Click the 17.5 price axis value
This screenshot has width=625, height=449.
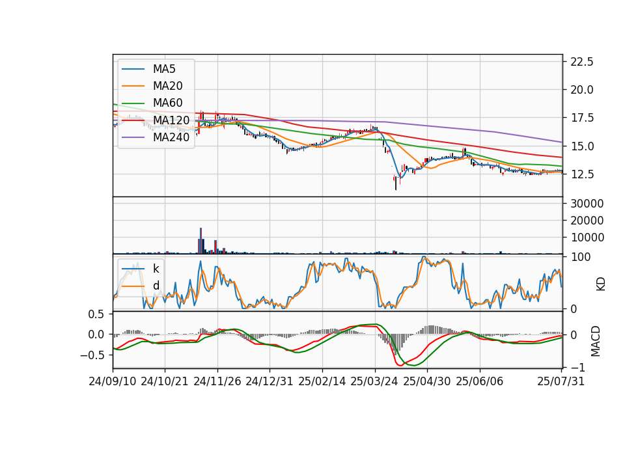click(582, 118)
